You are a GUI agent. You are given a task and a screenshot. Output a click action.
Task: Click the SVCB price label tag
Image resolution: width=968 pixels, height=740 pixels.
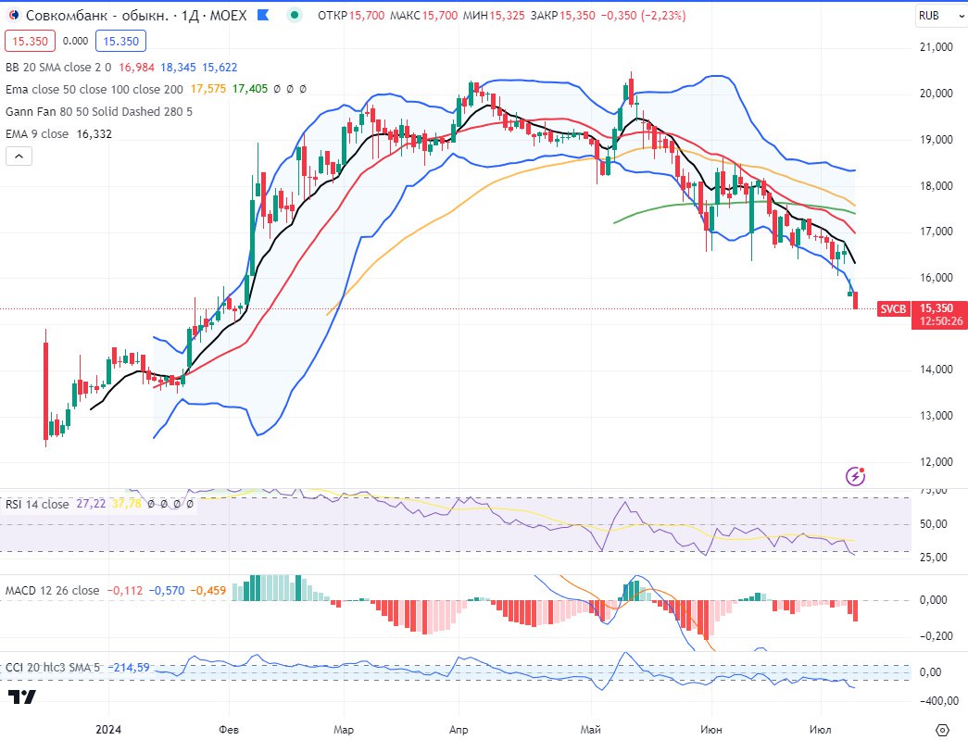pos(893,309)
